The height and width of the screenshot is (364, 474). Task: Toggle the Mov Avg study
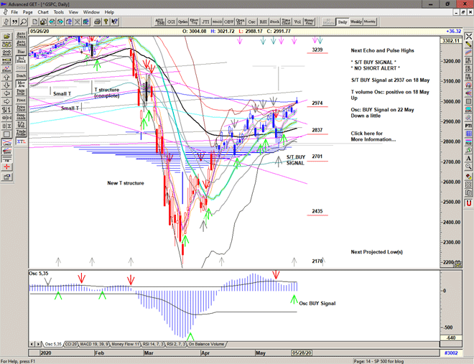pyautogui.click(x=21, y=84)
